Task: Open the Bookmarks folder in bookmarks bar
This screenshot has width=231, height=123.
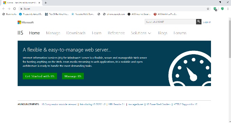Action: (9, 14)
